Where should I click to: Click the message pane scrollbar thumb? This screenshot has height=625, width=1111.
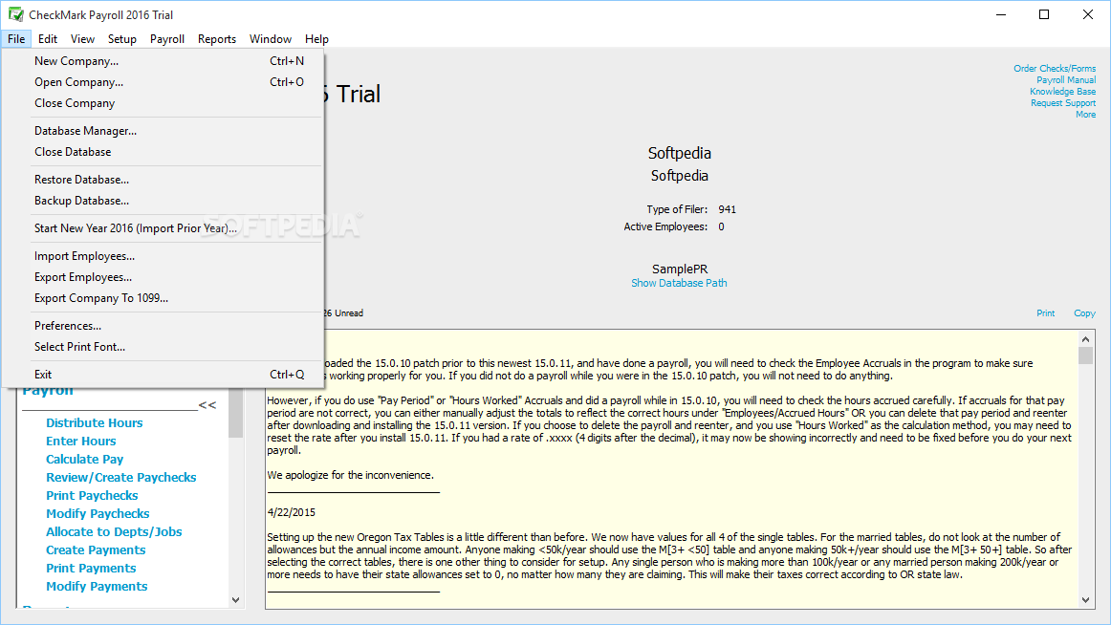(x=1085, y=356)
